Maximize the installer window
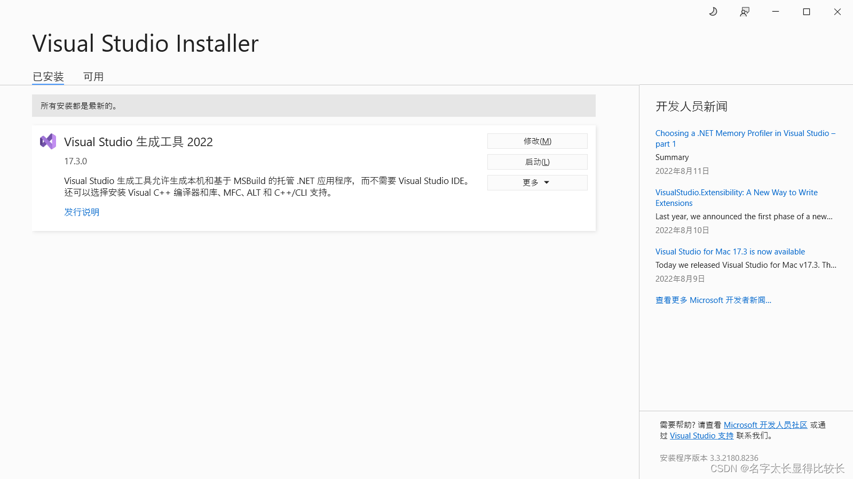Viewport: 853px width, 479px height. tap(807, 12)
